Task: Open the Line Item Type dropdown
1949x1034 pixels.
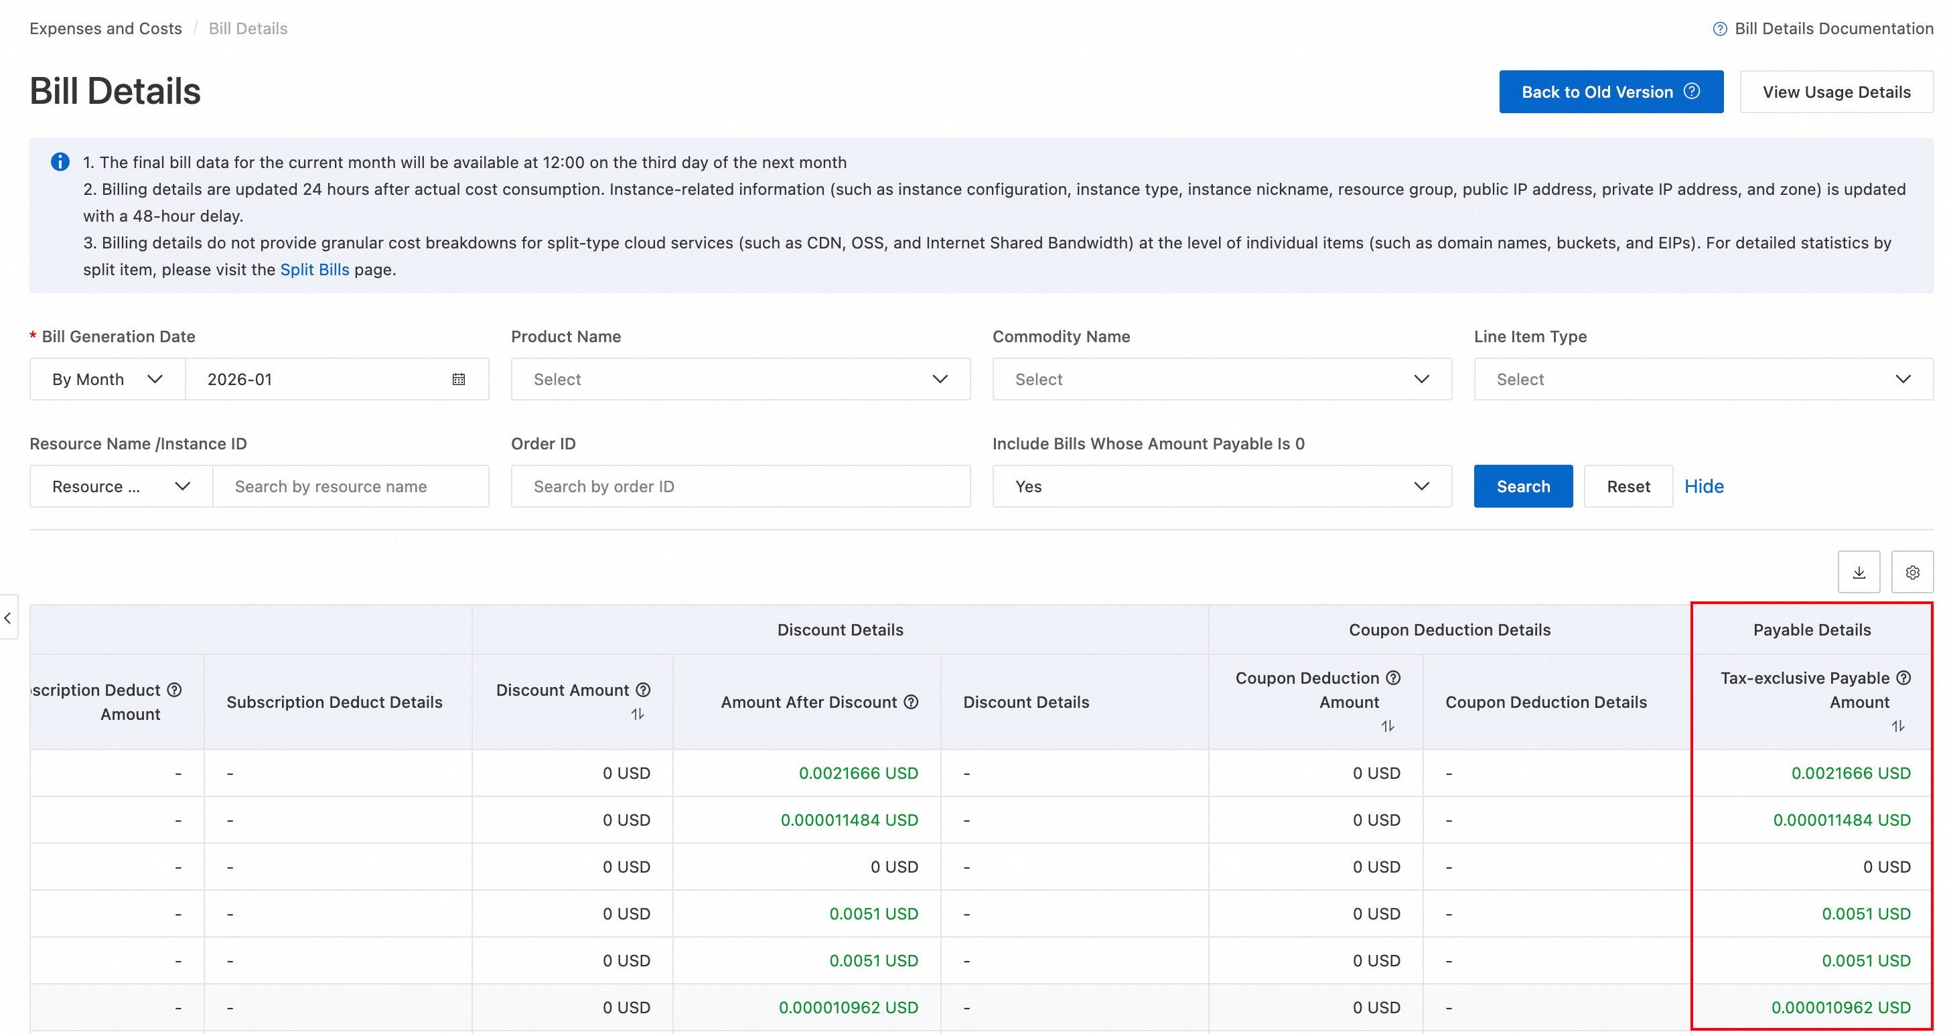Action: (1703, 379)
